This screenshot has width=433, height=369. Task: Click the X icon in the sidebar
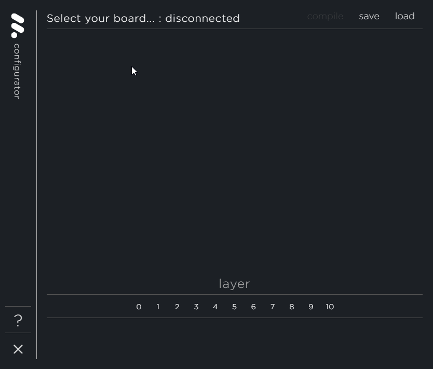[18, 349]
